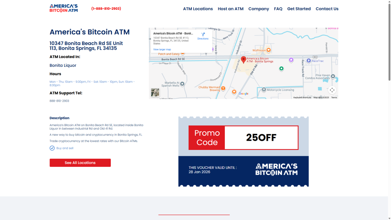Select the red location pin on map
391x220 pixels.
(243, 60)
